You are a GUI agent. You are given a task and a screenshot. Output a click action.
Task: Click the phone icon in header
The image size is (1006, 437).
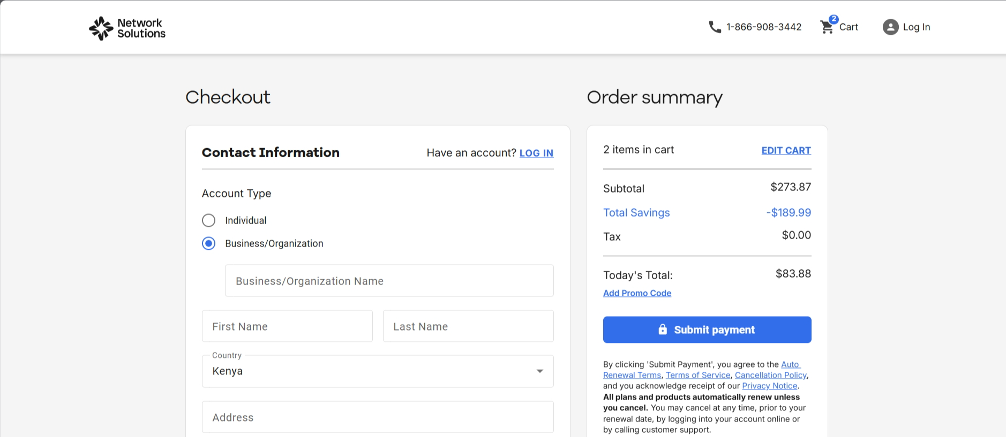point(715,27)
